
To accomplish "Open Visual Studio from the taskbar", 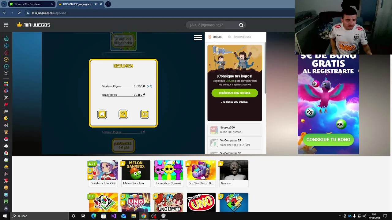I will point(114,216).
